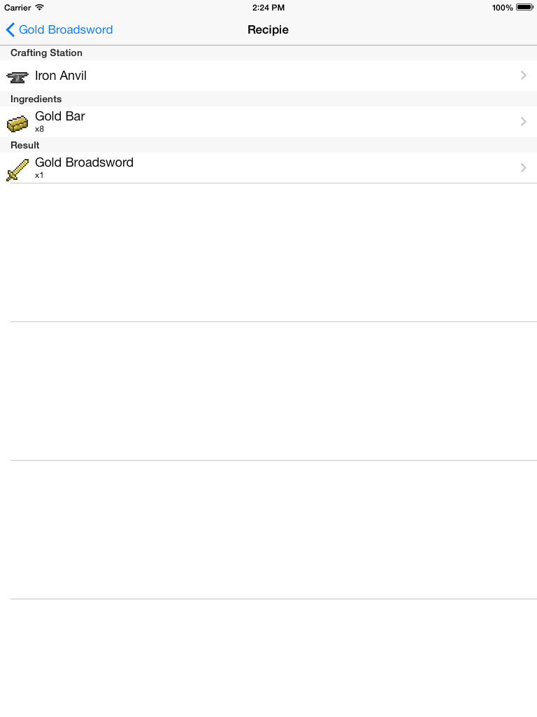Tap the Wi-Fi status icon

pos(40,7)
